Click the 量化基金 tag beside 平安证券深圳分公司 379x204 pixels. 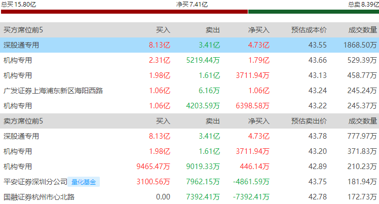(x=84, y=182)
